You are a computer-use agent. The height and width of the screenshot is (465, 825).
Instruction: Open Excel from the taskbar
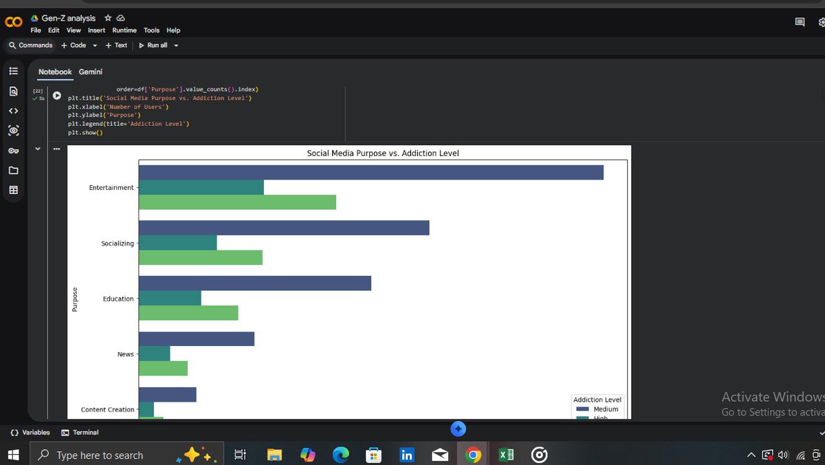[506, 455]
